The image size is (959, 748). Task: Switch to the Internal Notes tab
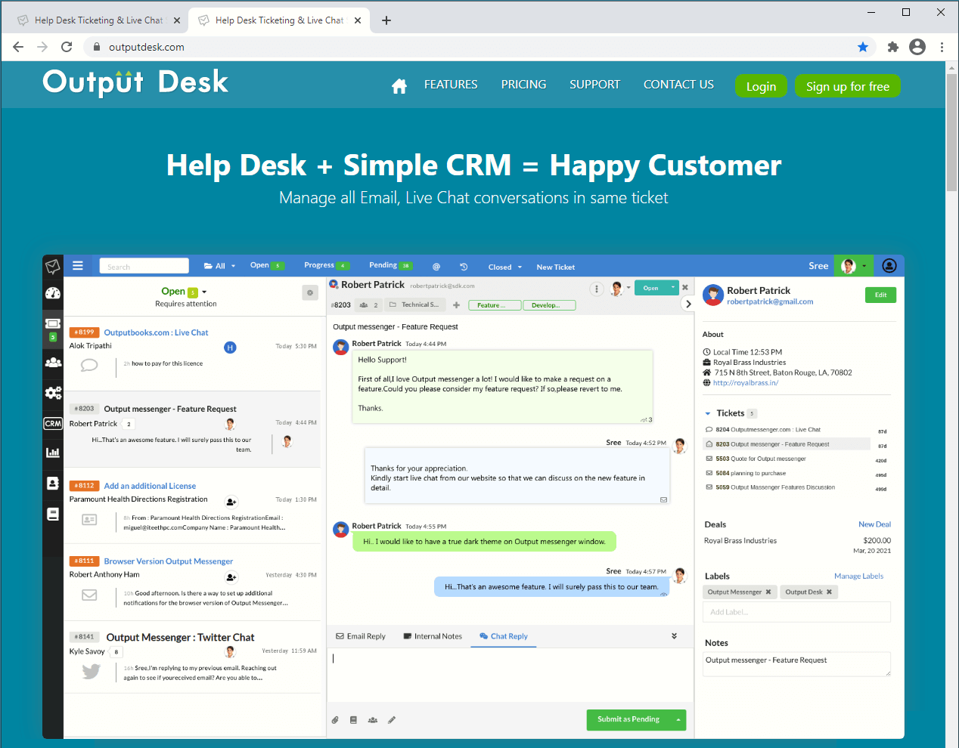(433, 636)
